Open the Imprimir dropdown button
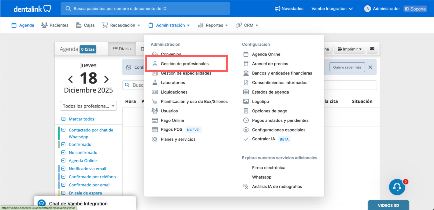This screenshot has width=434, height=210. click(x=349, y=49)
